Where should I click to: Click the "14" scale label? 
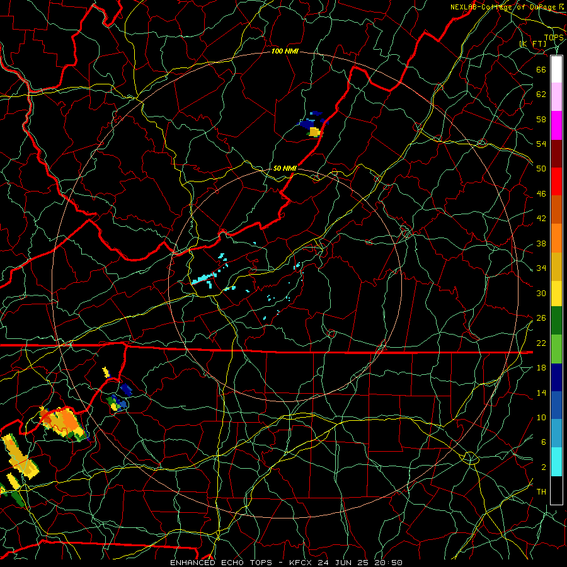pyautogui.click(x=541, y=392)
